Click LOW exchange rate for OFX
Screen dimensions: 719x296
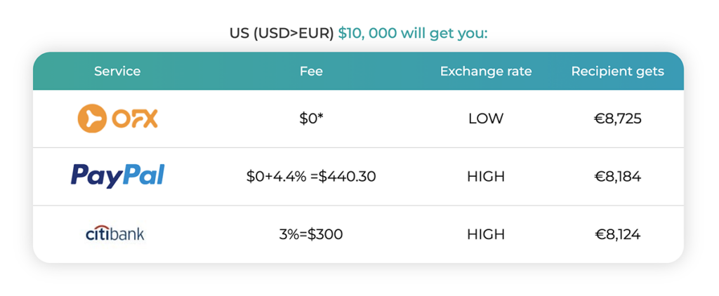click(x=486, y=119)
